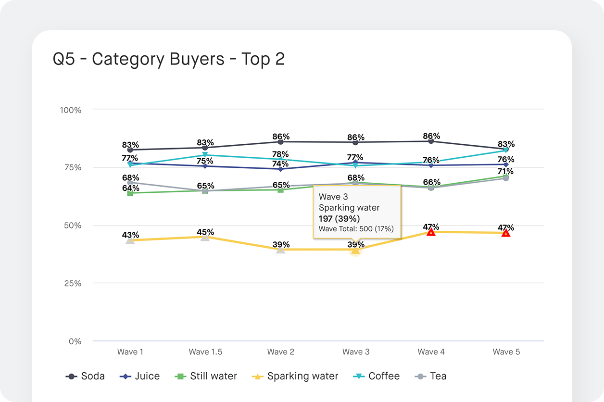Click Sparkling water 39% marker at Wave 2
This screenshot has width=604, height=402.
point(280,250)
